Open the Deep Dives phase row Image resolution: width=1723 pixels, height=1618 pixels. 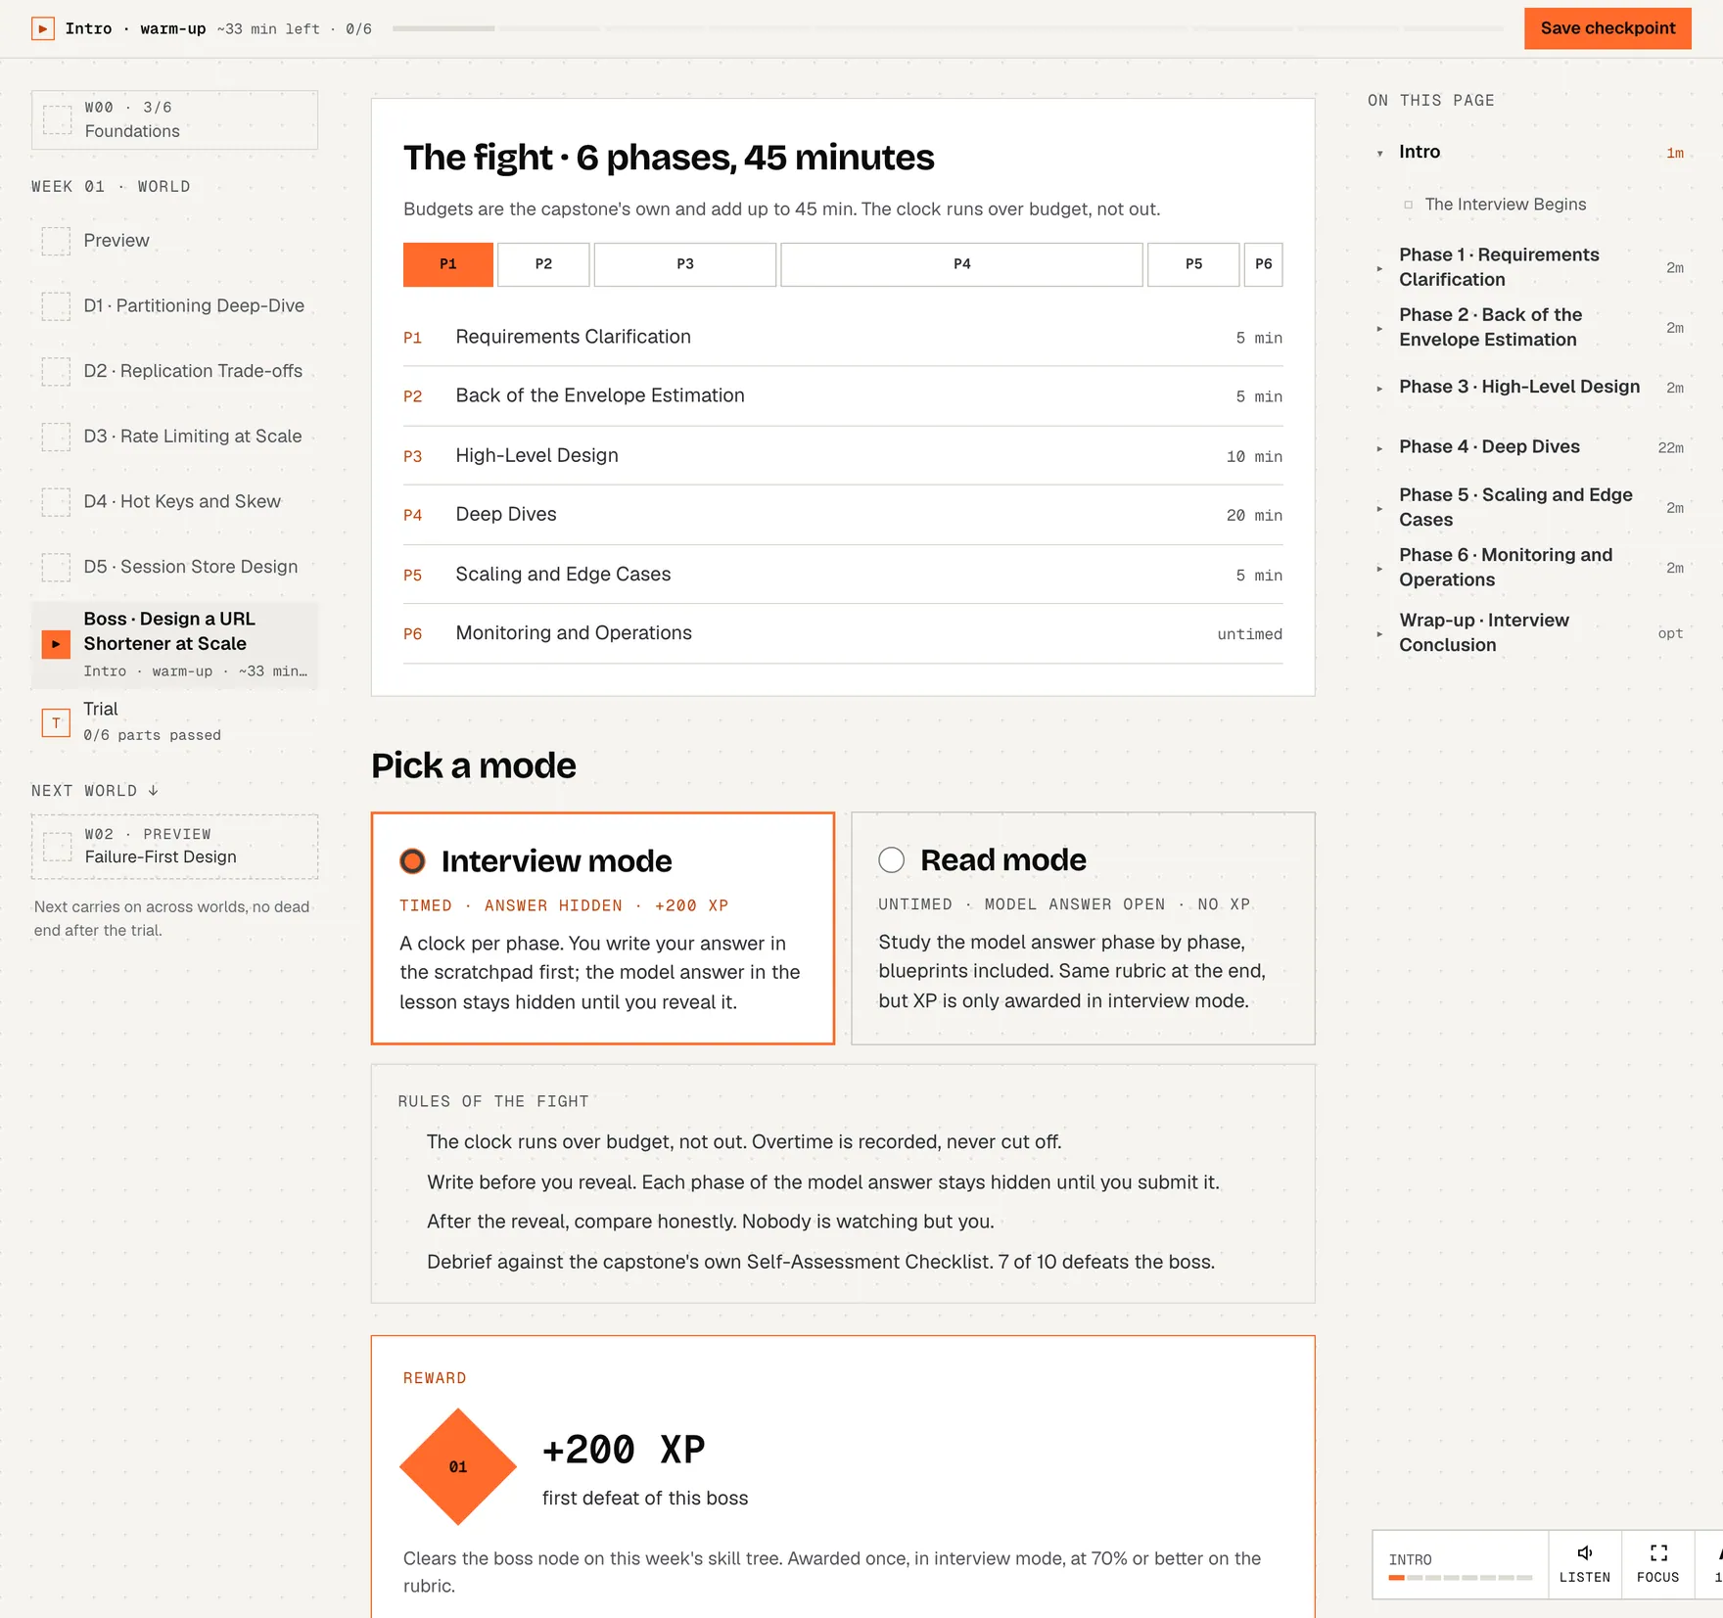pos(843,515)
